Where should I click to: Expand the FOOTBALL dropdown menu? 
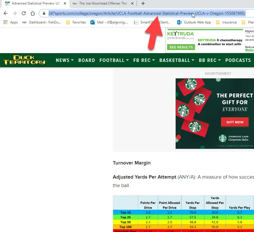point(114,60)
